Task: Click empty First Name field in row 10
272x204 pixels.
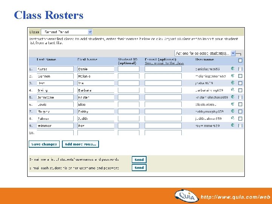Action: click(x=96, y=133)
